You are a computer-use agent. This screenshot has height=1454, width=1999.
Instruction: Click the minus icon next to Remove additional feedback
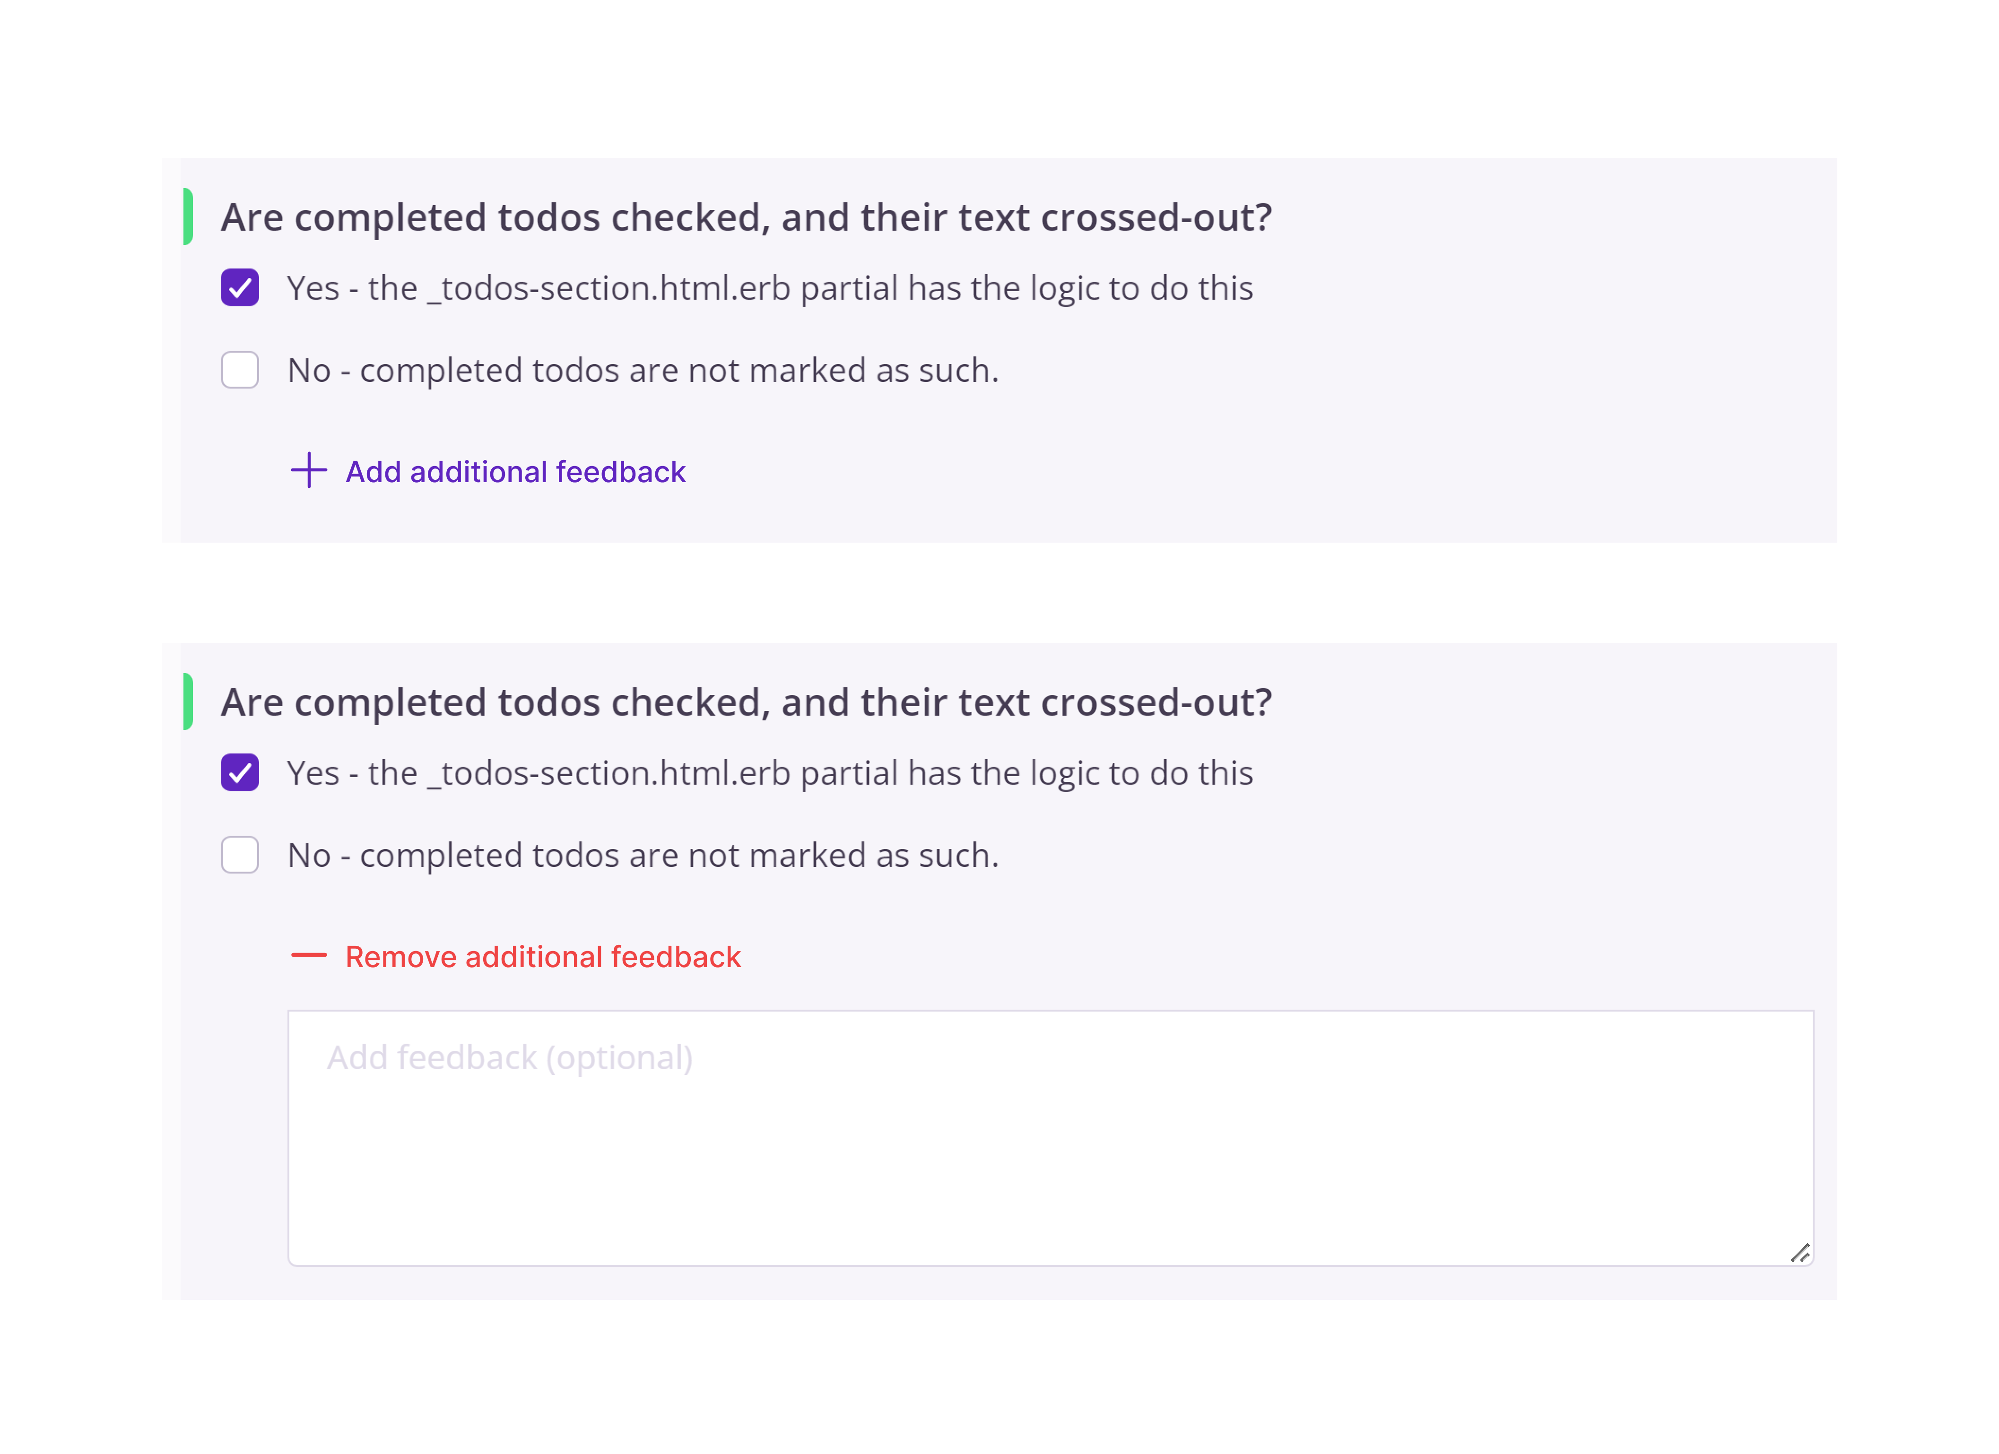[310, 955]
